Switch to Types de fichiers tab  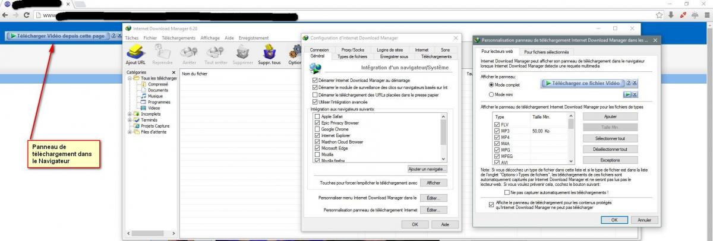click(x=353, y=56)
